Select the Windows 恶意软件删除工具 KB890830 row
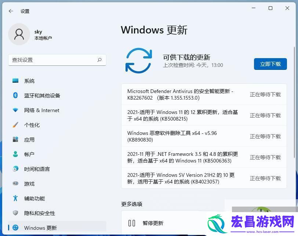298x236 pixels. (x=204, y=136)
